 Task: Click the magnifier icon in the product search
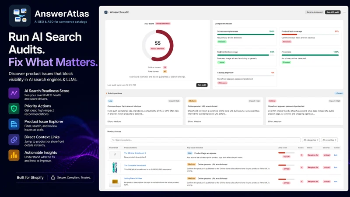click(113, 140)
